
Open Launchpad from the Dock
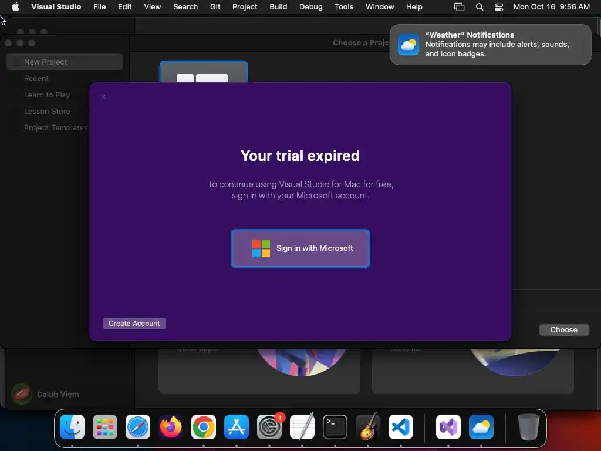click(x=105, y=427)
